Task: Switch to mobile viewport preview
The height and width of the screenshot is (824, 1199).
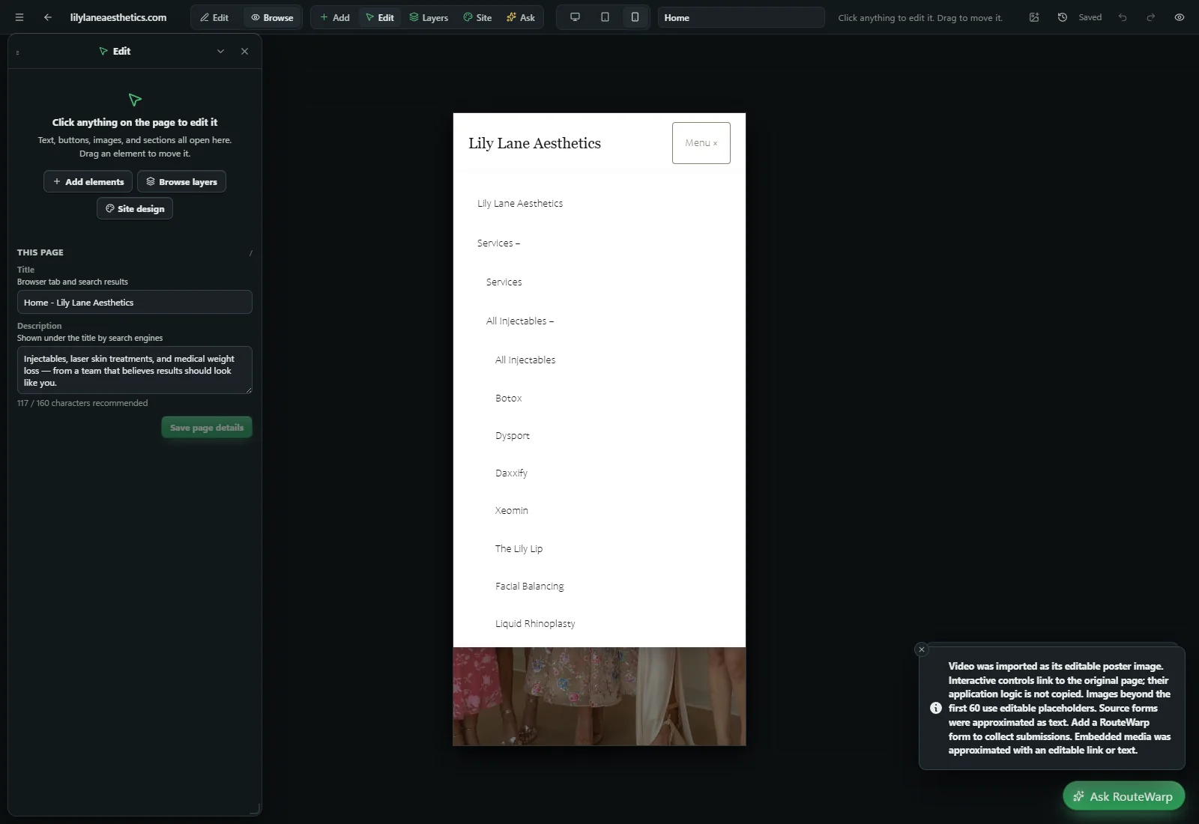Action: pyautogui.click(x=635, y=17)
